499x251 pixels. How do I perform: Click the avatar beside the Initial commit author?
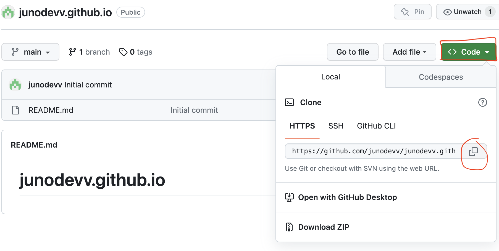pos(15,85)
